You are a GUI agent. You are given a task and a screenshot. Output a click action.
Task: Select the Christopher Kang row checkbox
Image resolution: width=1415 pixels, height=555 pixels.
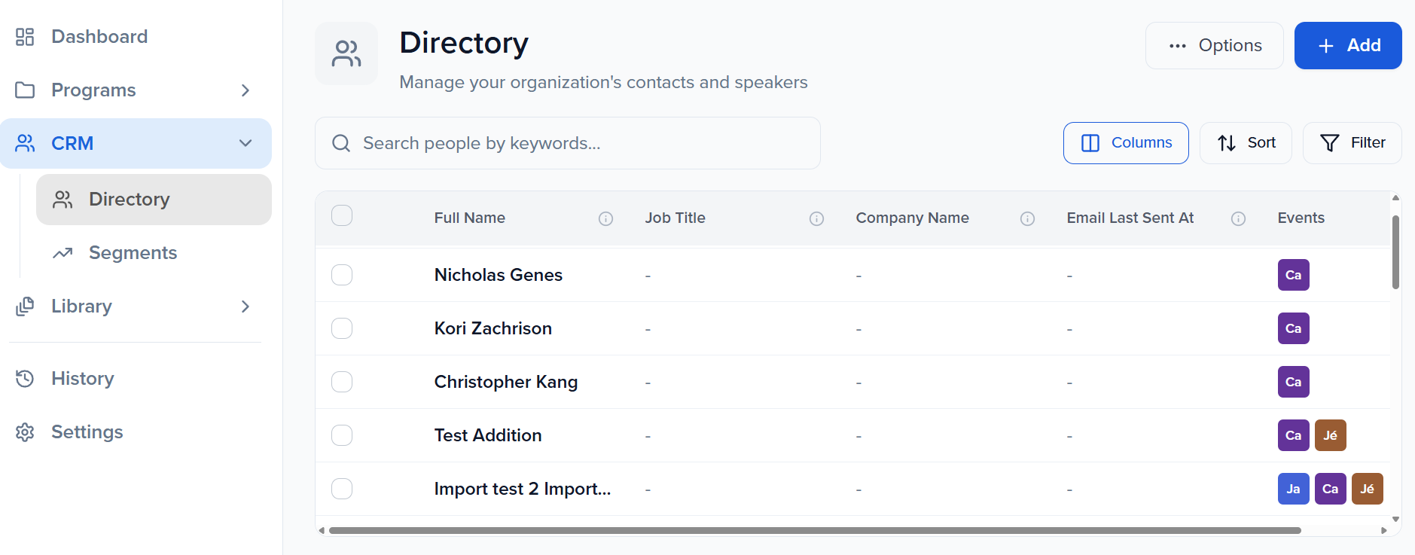[342, 382]
